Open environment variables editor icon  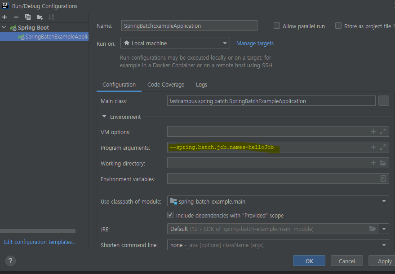pyautogui.click(x=383, y=178)
